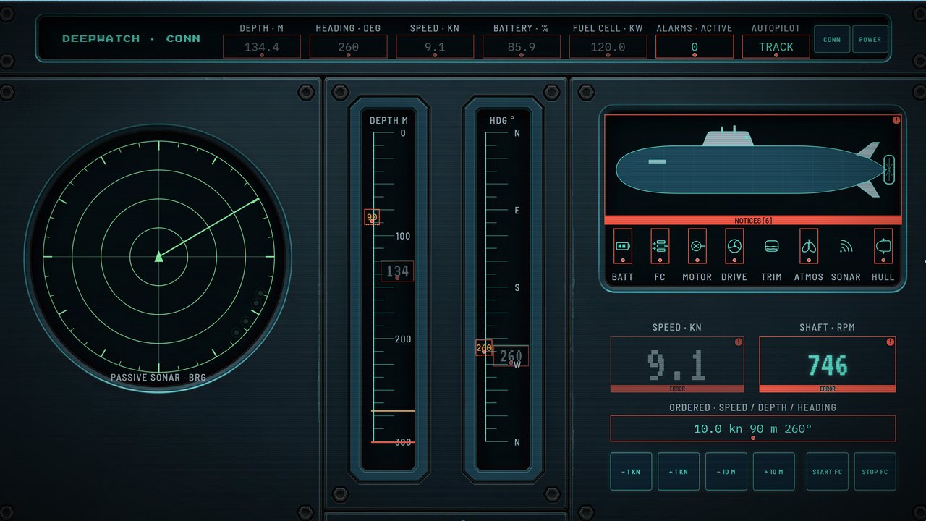Click the alert icon on the submarine diagram
The image size is (926, 521).
click(896, 120)
